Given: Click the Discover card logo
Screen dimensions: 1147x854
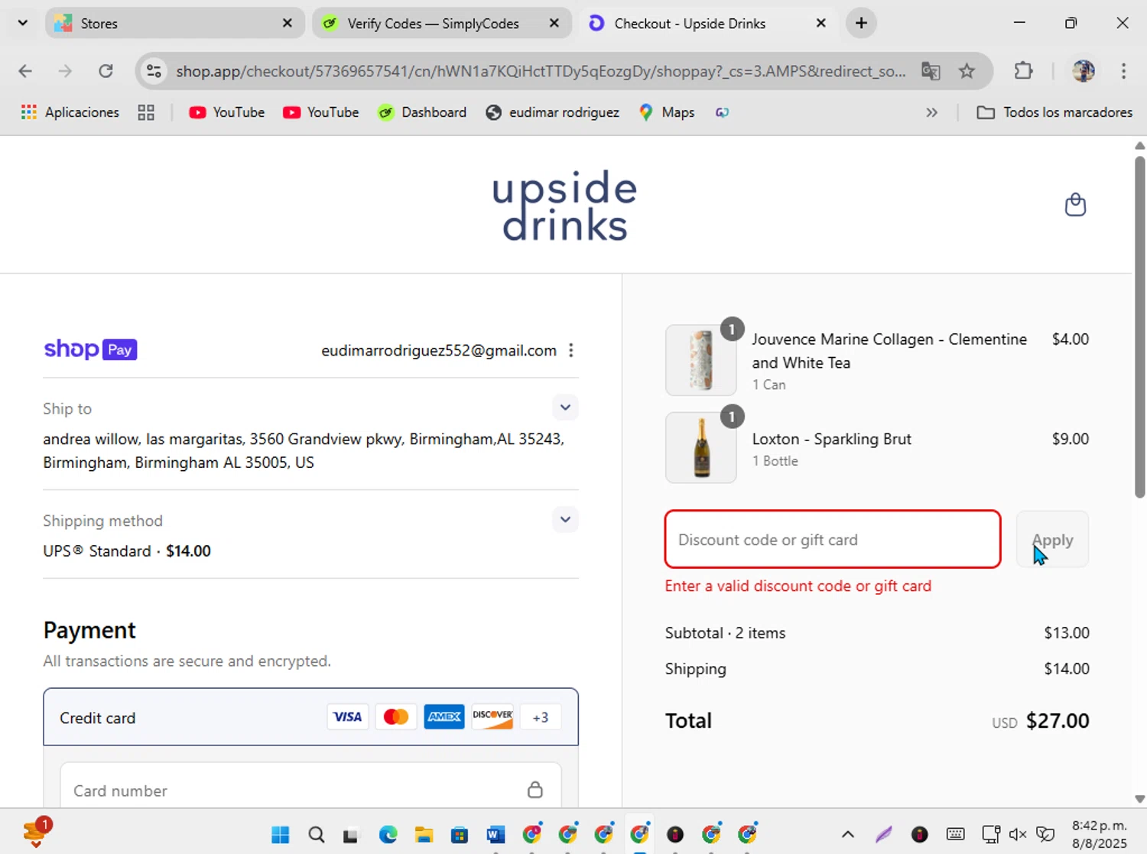Looking at the screenshot, I should (492, 717).
